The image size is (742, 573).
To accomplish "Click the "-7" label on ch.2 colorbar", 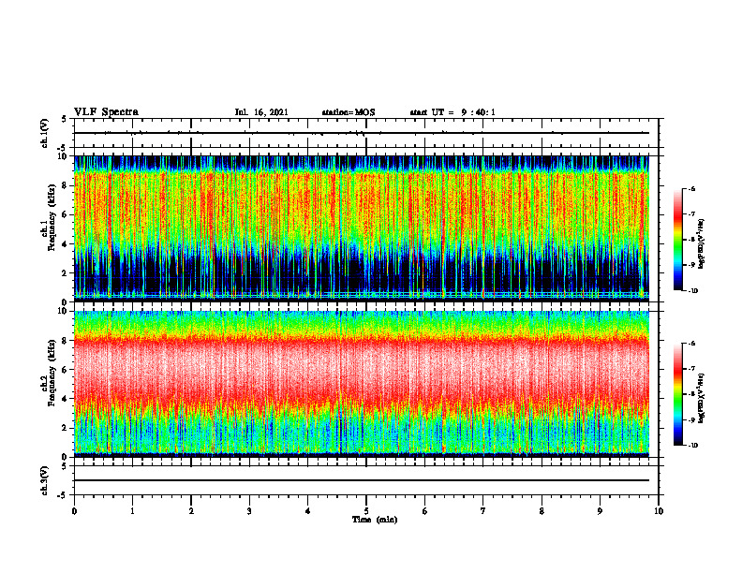I will click(691, 369).
